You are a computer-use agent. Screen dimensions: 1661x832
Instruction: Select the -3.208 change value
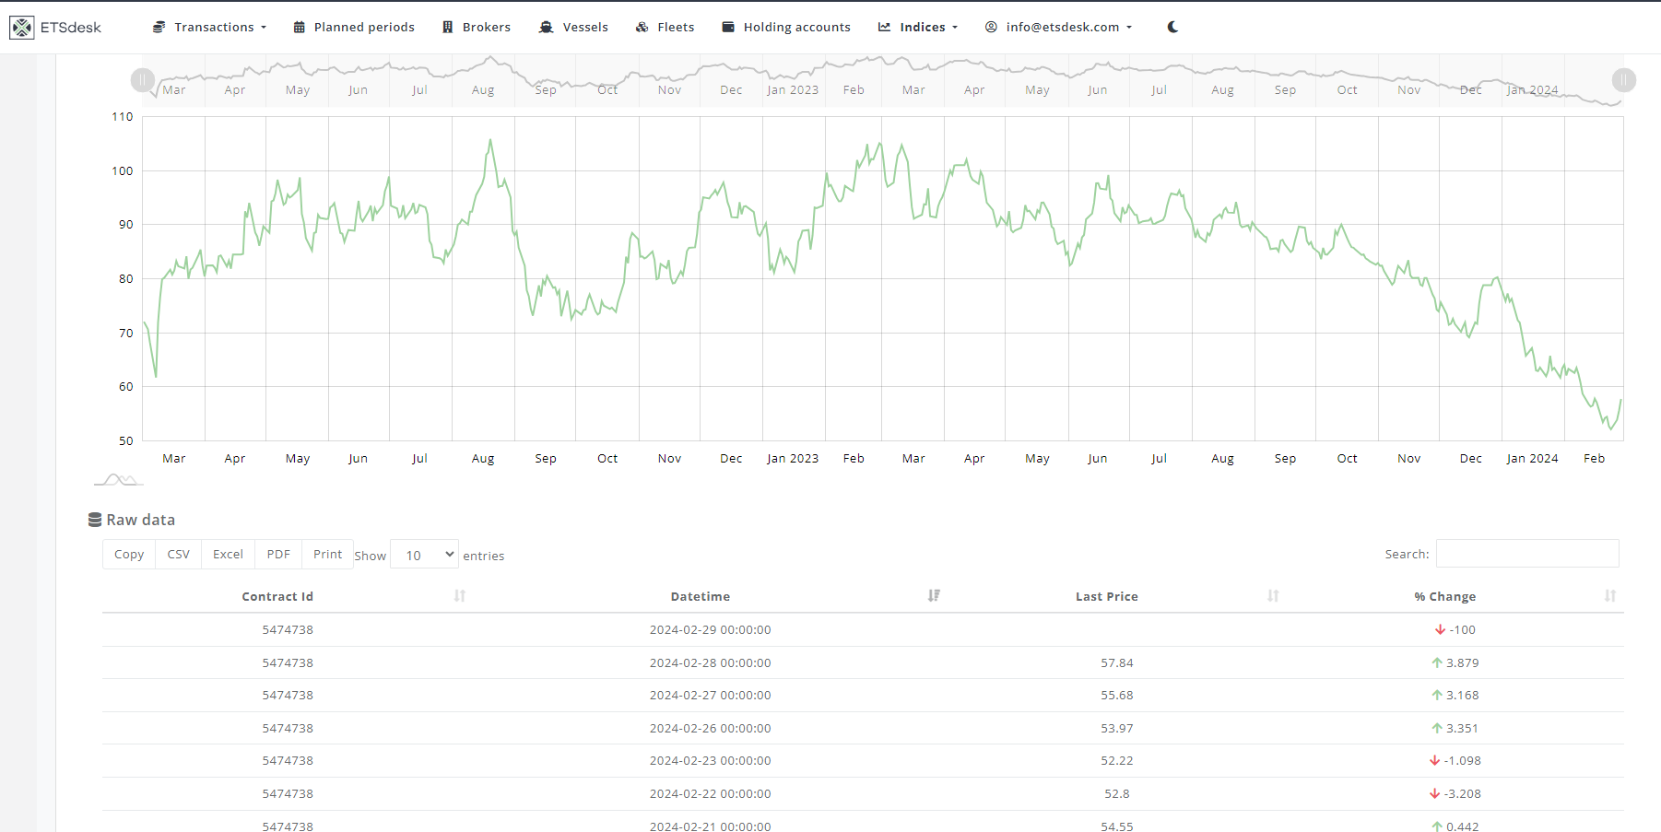tap(1463, 793)
